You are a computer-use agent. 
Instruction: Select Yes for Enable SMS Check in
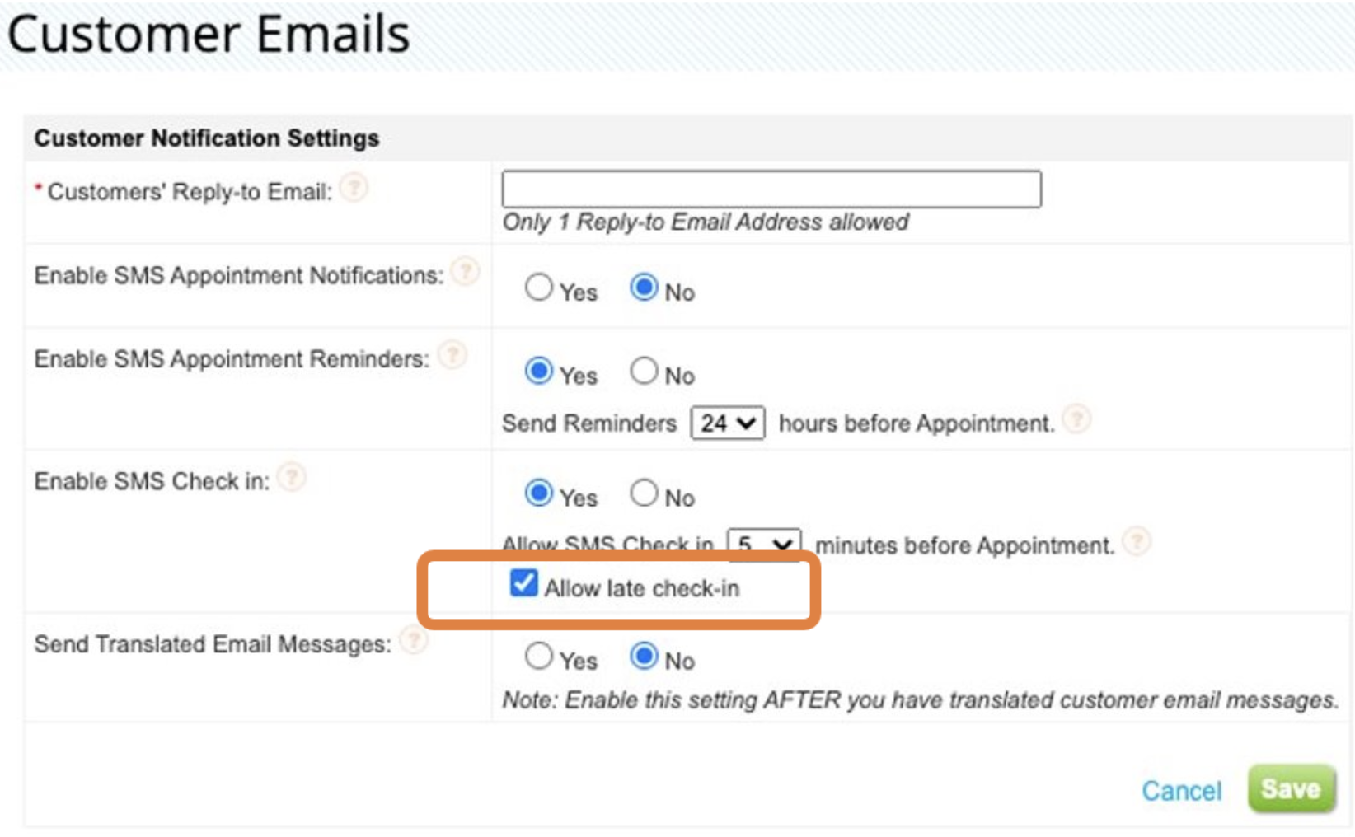click(x=539, y=493)
